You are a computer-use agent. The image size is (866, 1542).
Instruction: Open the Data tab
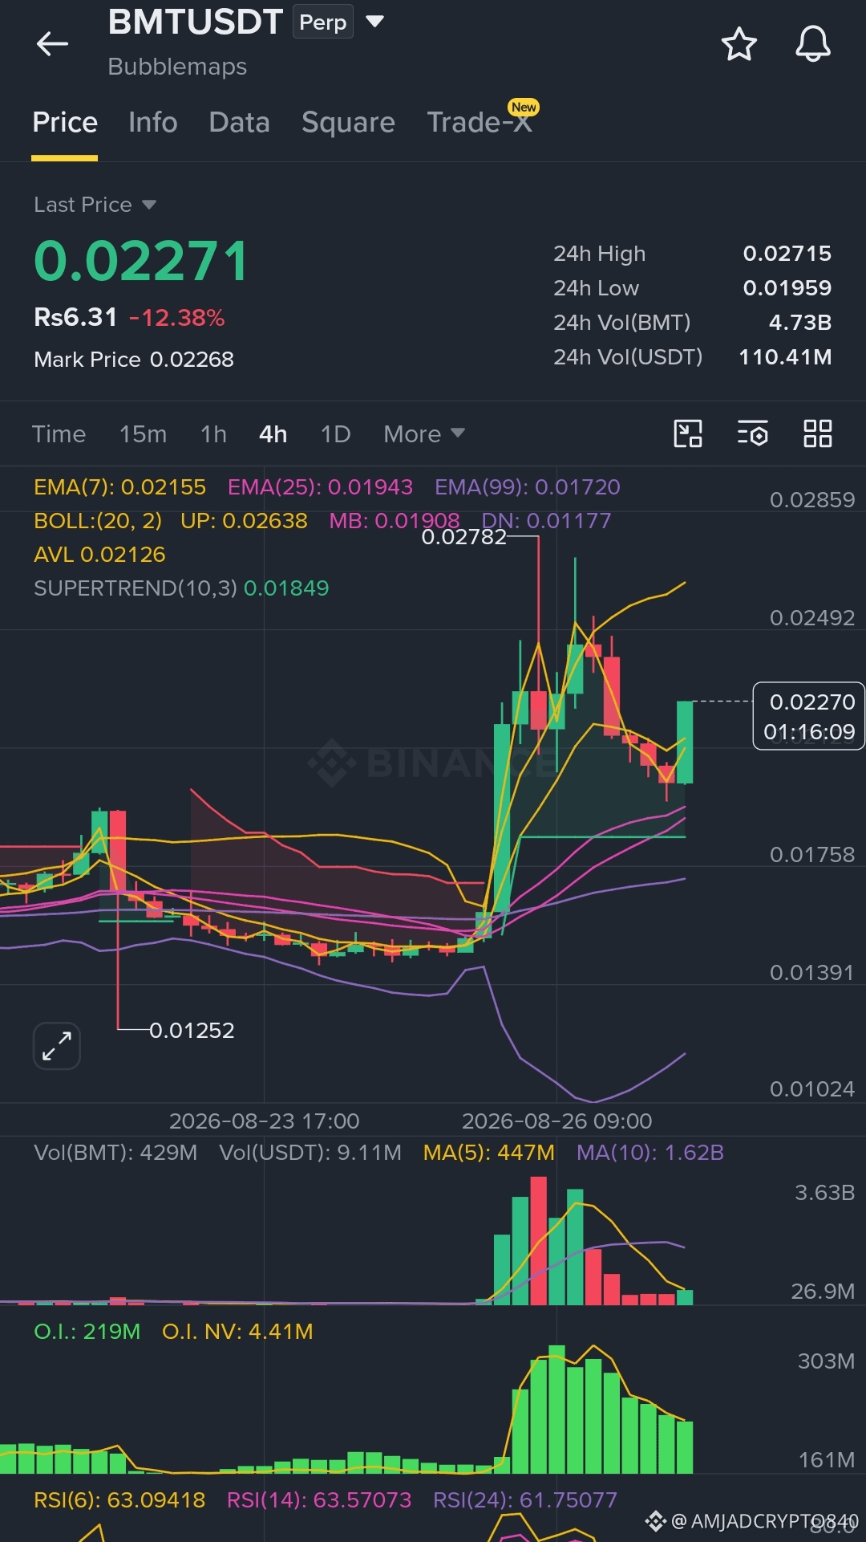[x=239, y=122]
